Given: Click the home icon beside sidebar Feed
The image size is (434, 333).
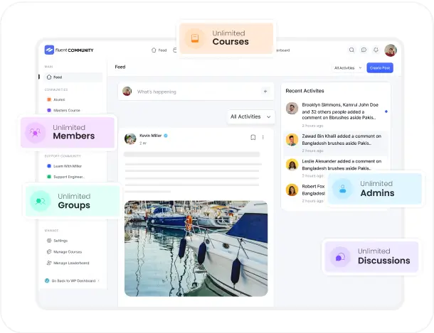Looking at the screenshot, I should pyautogui.click(x=49, y=77).
